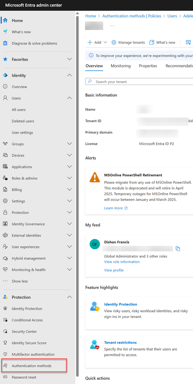The width and height of the screenshot is (193, 384).
Task: Click the What's new icon
Action: click(5, 32)
